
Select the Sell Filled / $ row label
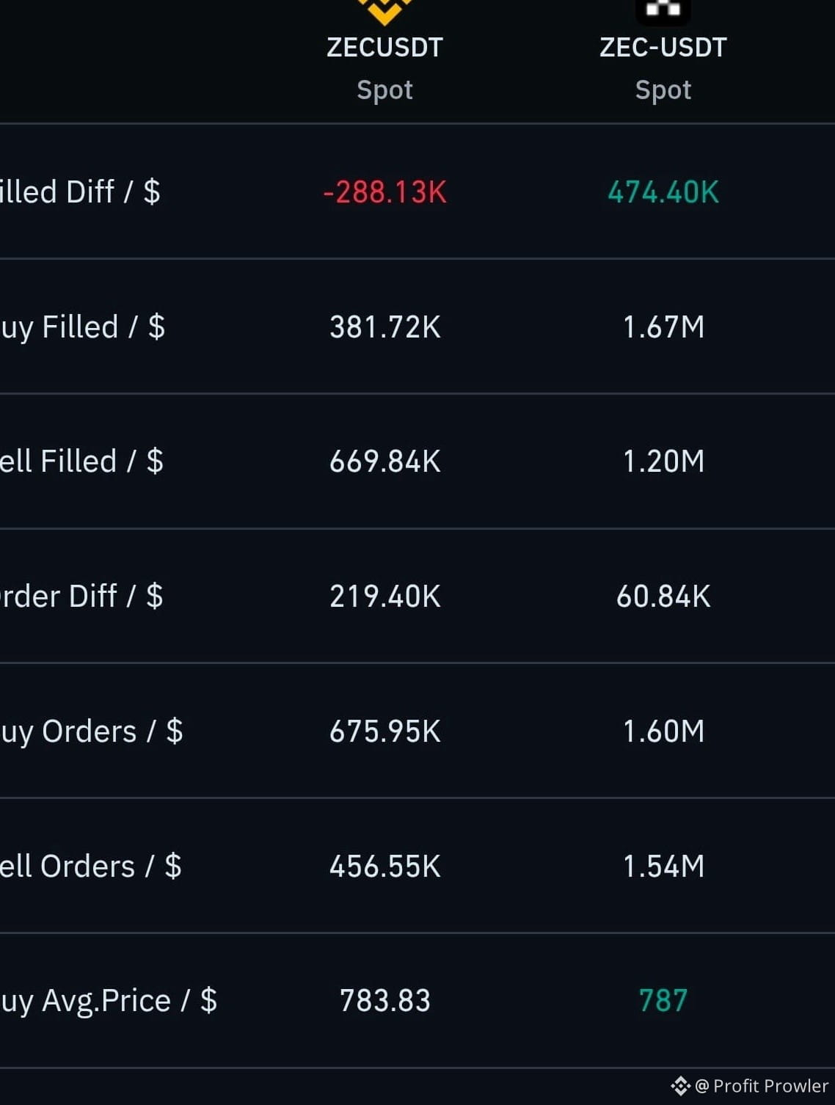[81, 462]
